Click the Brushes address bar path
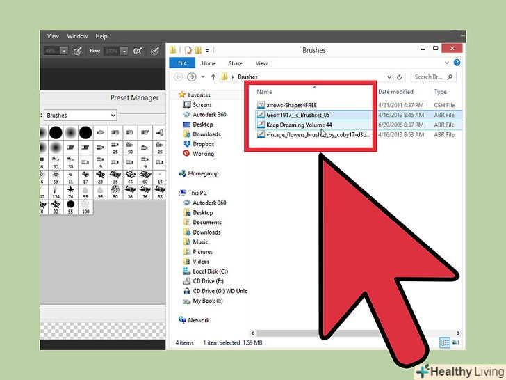 click(247, 77)
